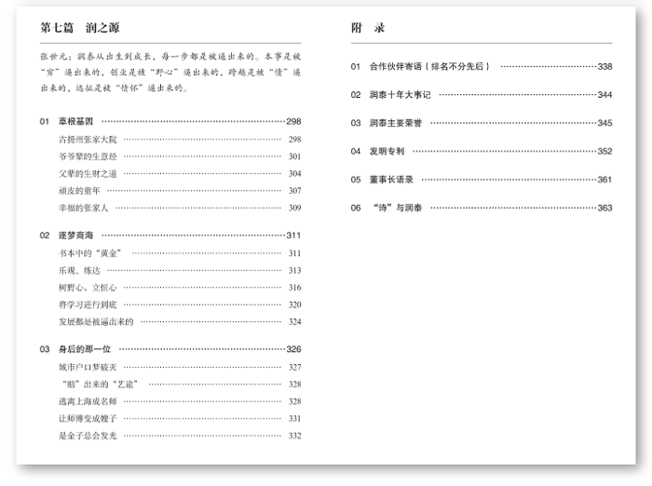Screen dimensions: 652x486
Task: Open 逃离上海成名师 entry
Action: (x=88, y=400)
